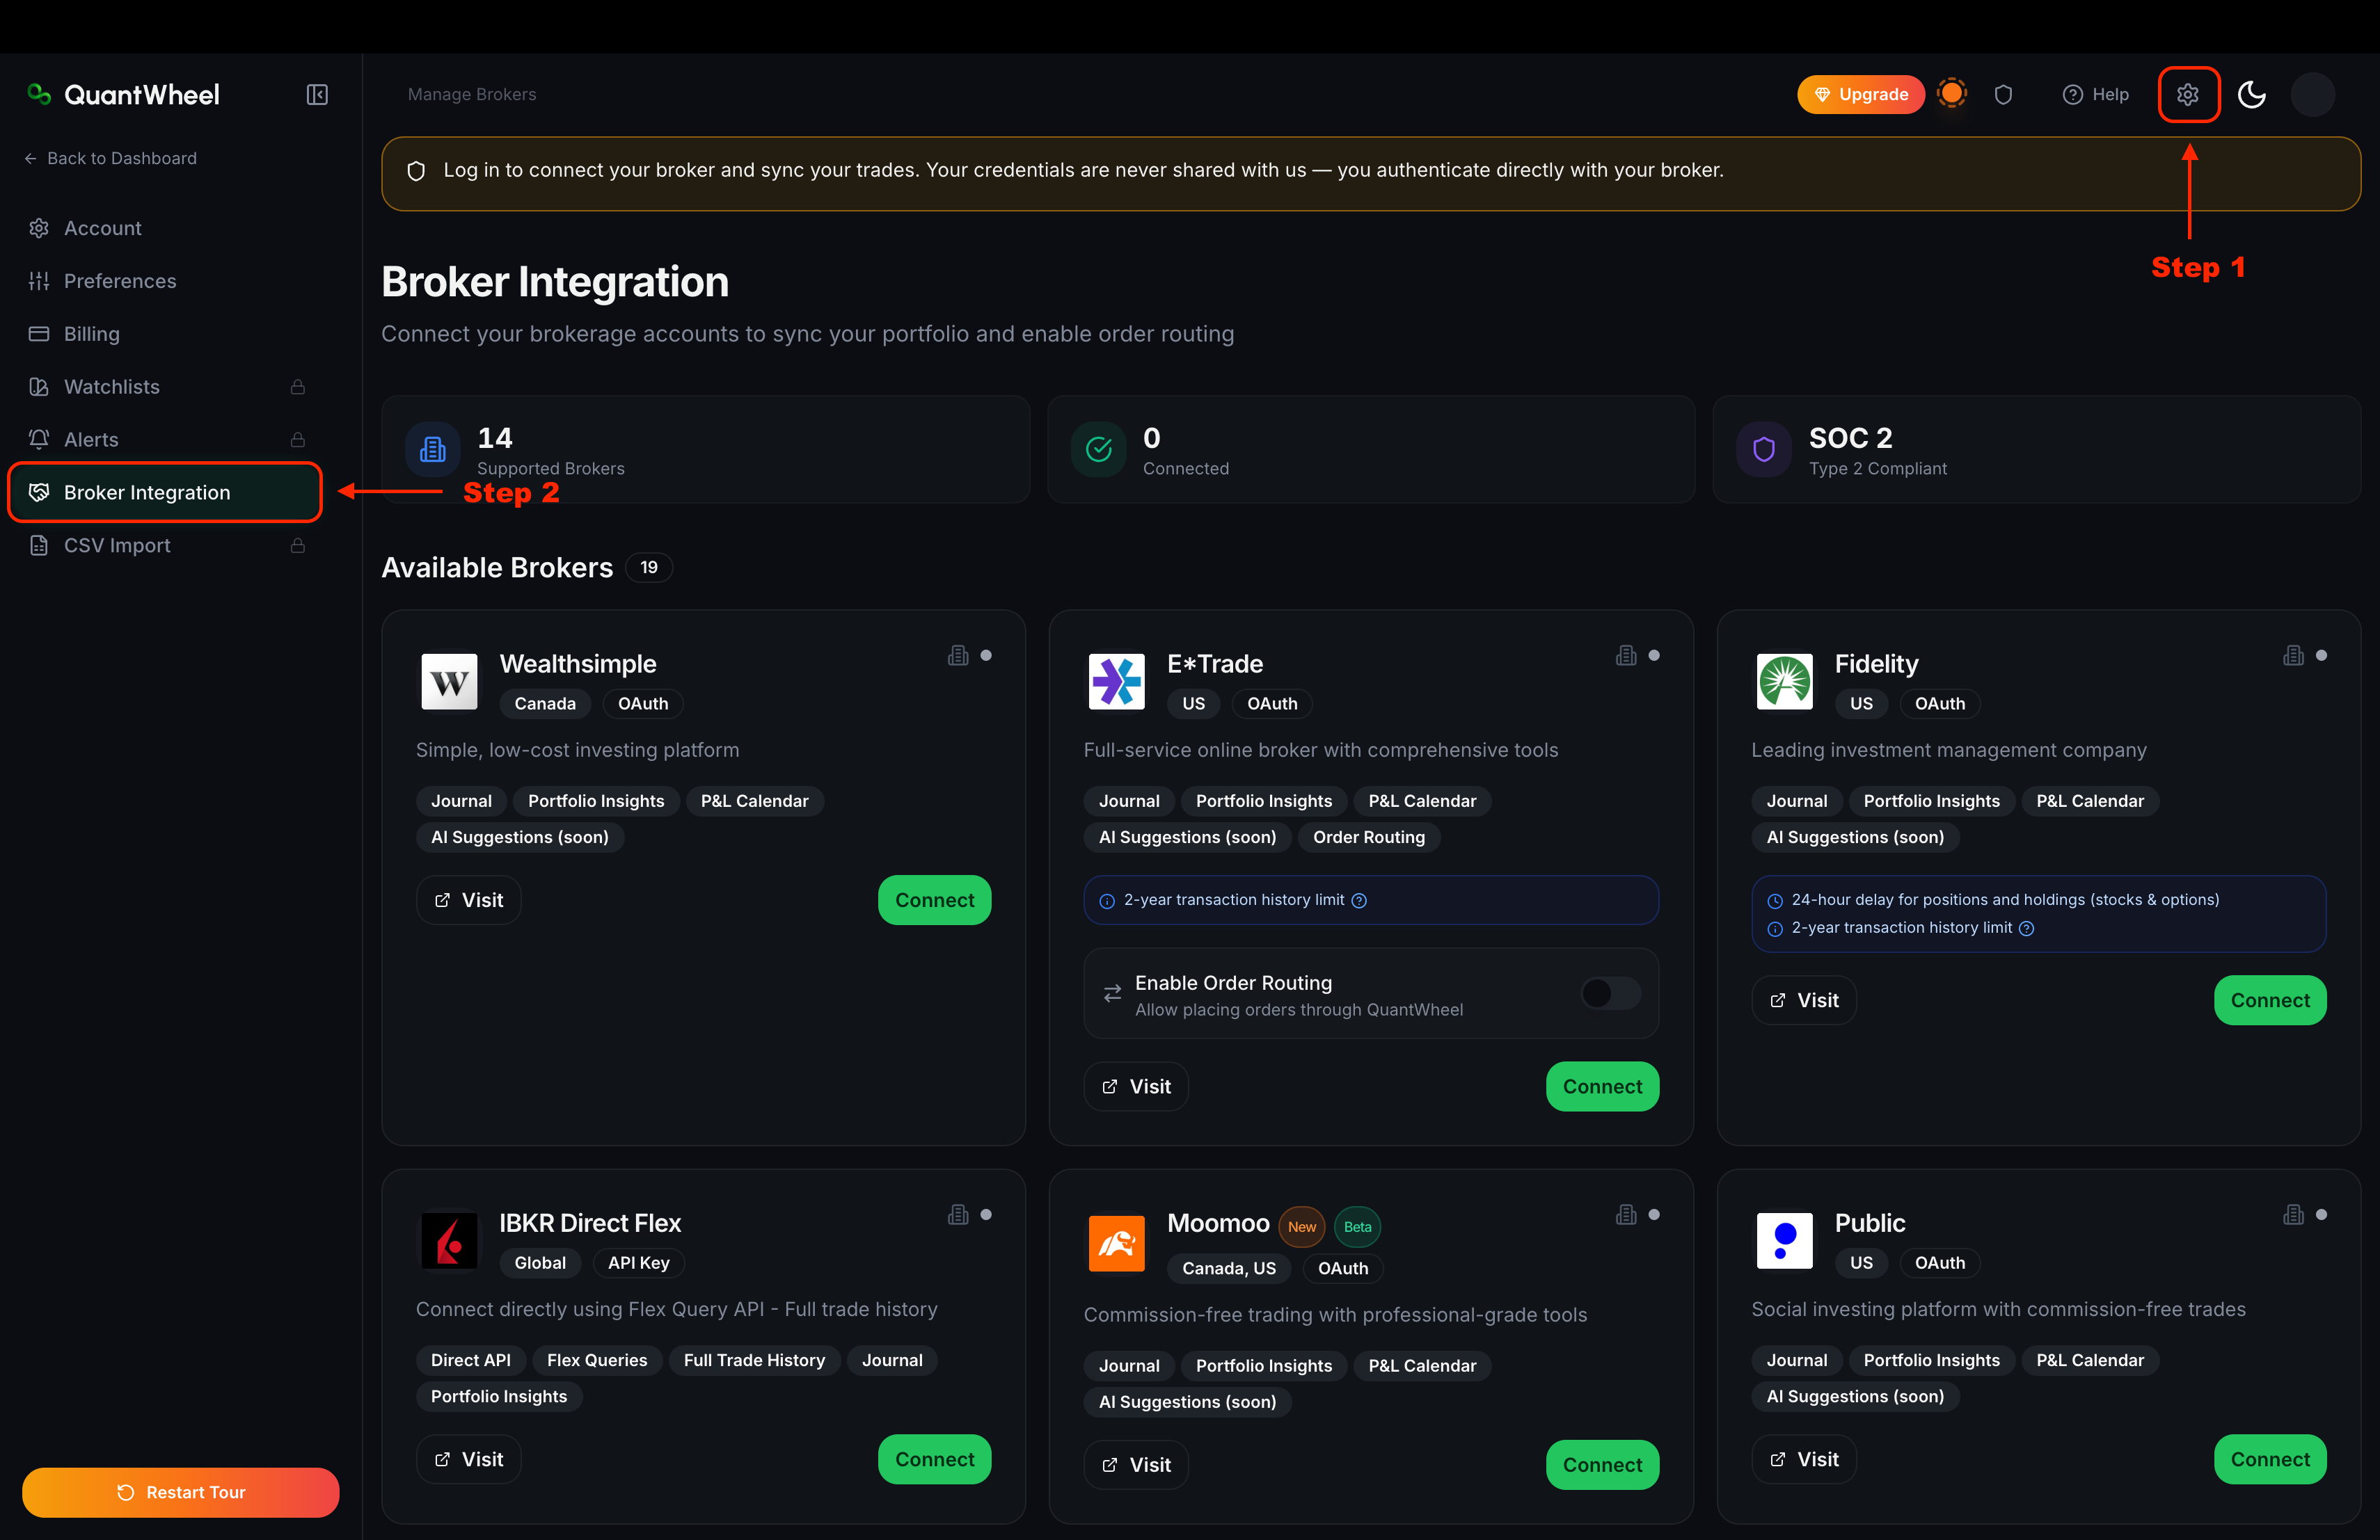Image resolution: width=2380 pixels, height=1540 pixels.
Task: Connect the Fidelity broker
Action: click(x=2270, y=1000)
